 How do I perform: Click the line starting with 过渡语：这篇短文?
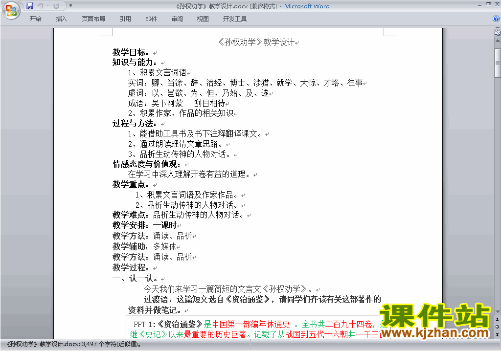pyautogui.click(x=262, y=299)
